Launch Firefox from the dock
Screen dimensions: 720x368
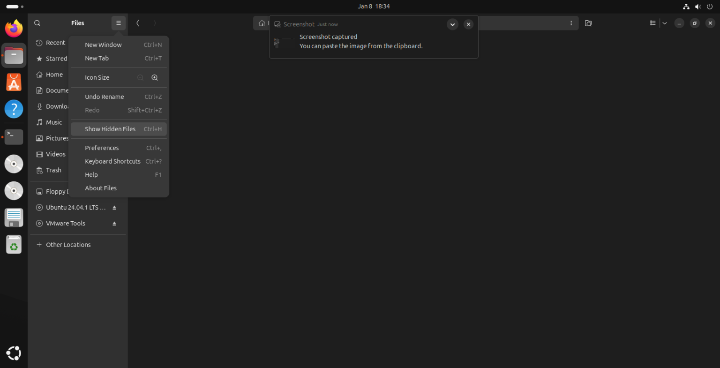click(x=14, y=28)
